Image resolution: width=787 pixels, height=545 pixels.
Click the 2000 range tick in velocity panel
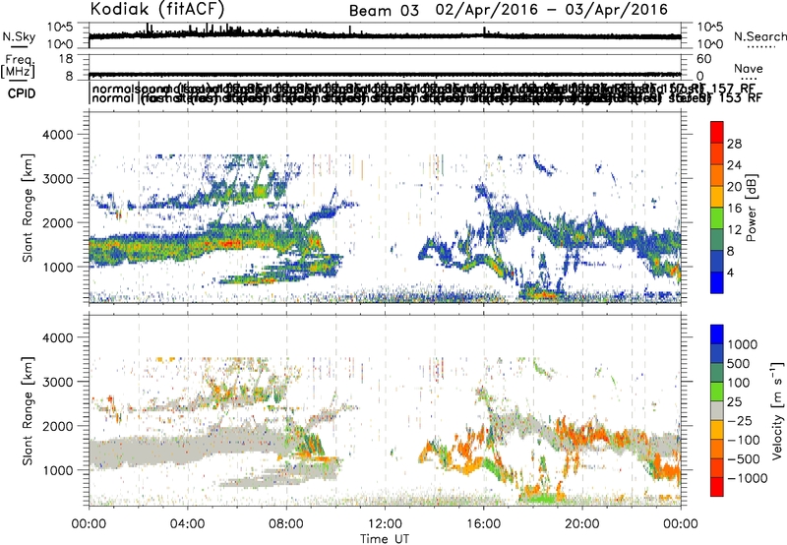pos(57,426)
